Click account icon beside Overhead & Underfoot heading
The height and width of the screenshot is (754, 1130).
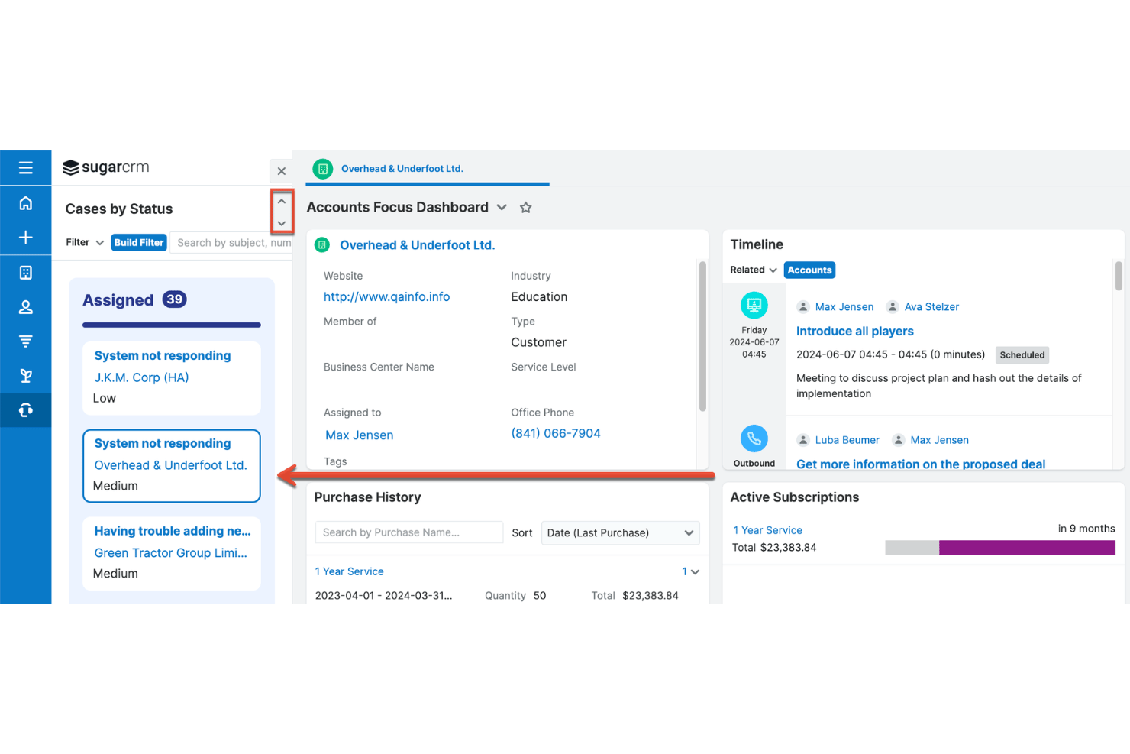point(322,245)
